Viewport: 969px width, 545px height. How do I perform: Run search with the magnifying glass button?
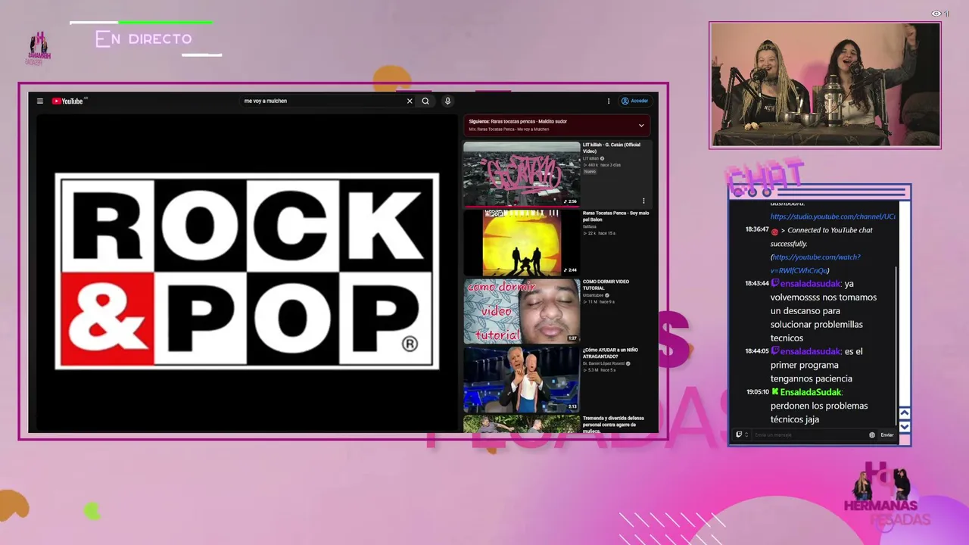pyautogui.click(x=425, y=101)
